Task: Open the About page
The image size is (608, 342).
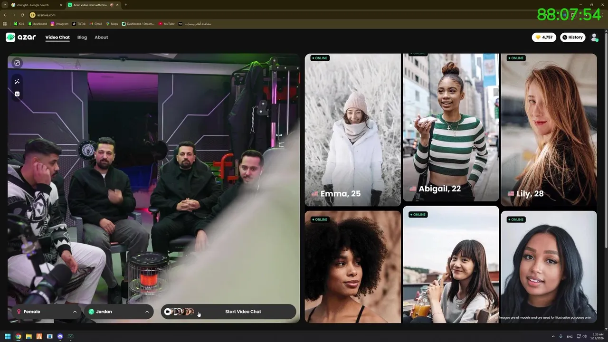Action: pos(101,38)
